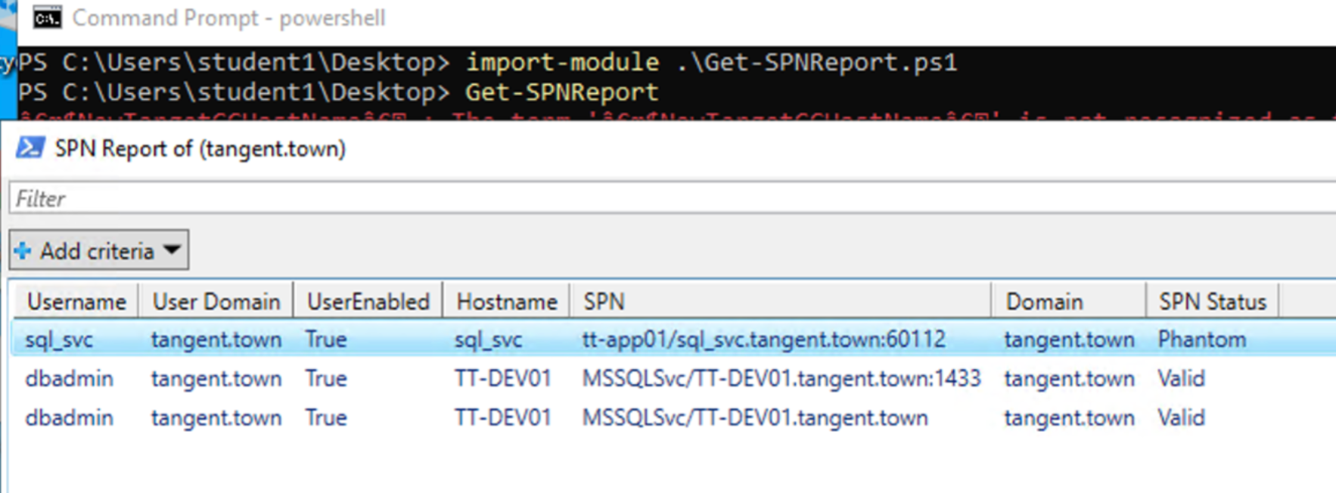Sort by the UserEnabled column header
This screenshot has height=493, width=1336.
pyautogui.click(x=368, y=302)
